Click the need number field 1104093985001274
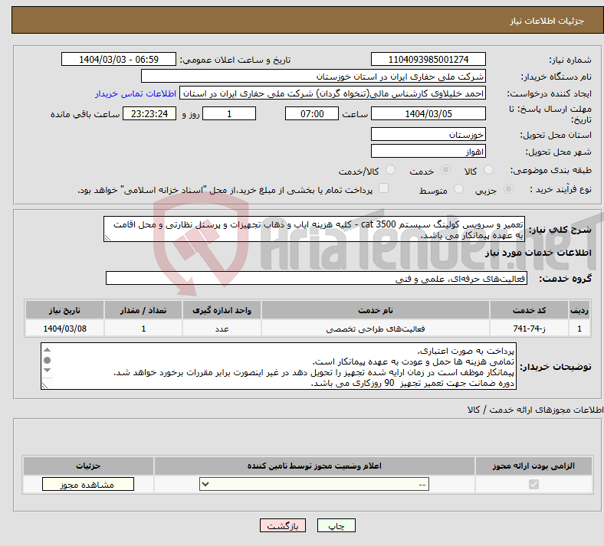604x546 pixels. click(428, 59)
